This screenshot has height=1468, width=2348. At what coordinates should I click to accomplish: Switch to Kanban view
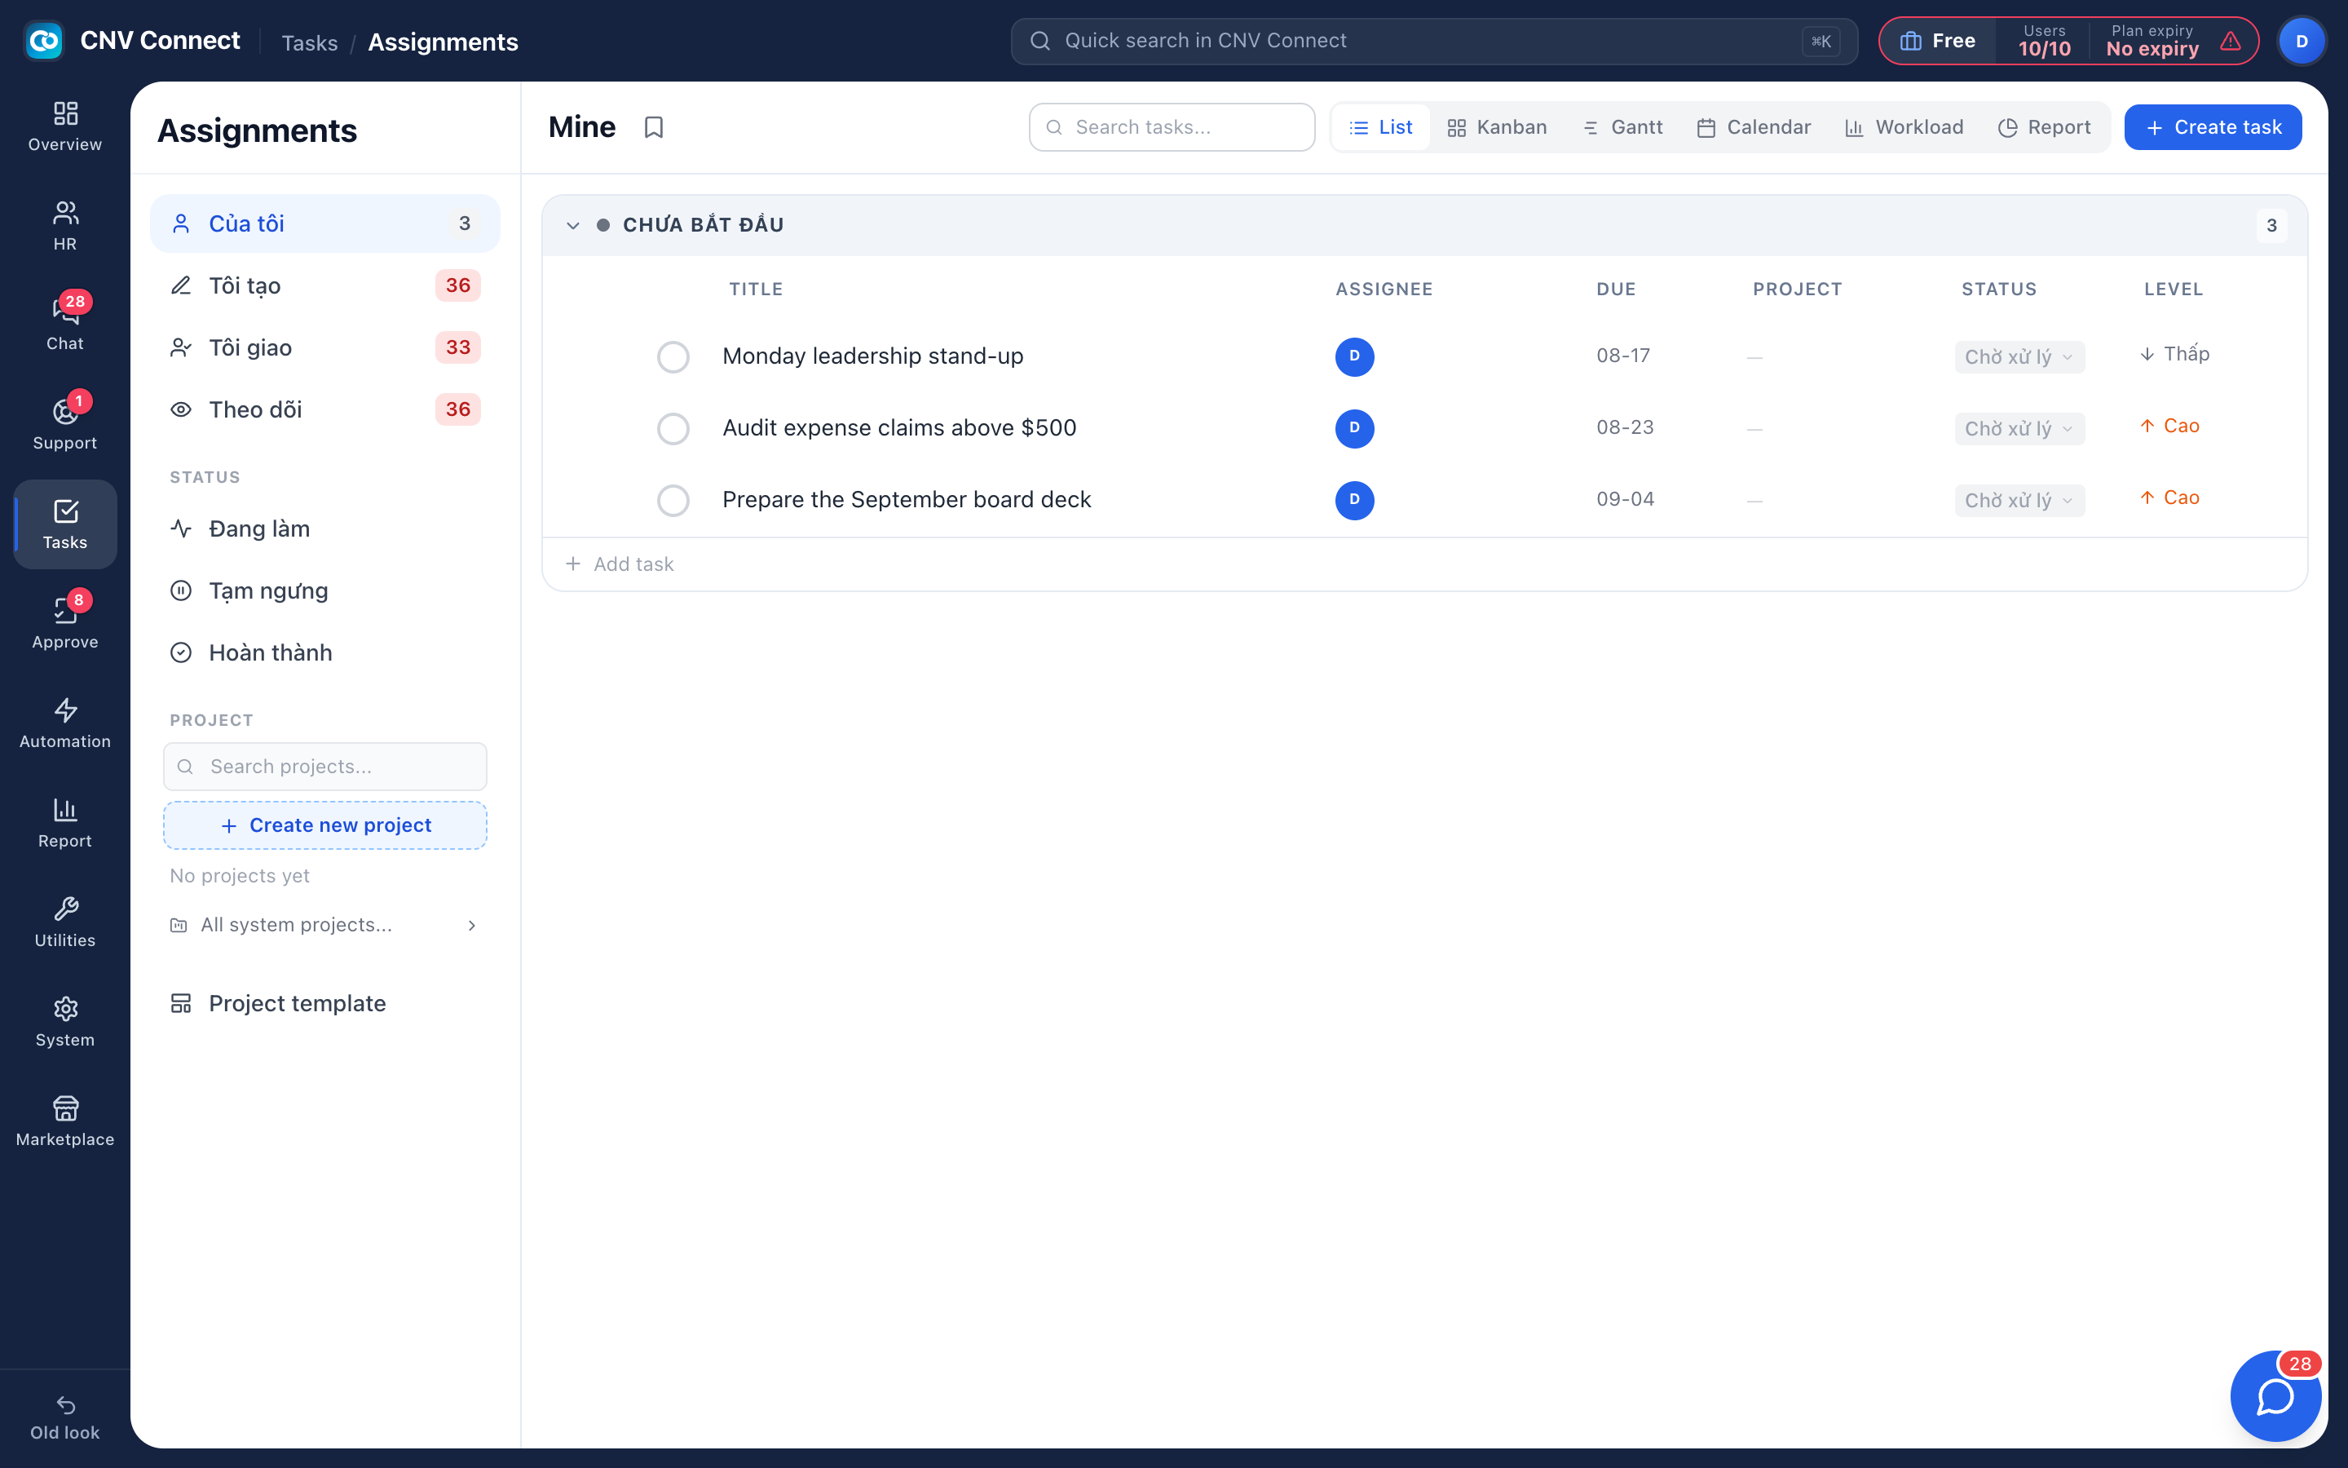click(1497, 127)
